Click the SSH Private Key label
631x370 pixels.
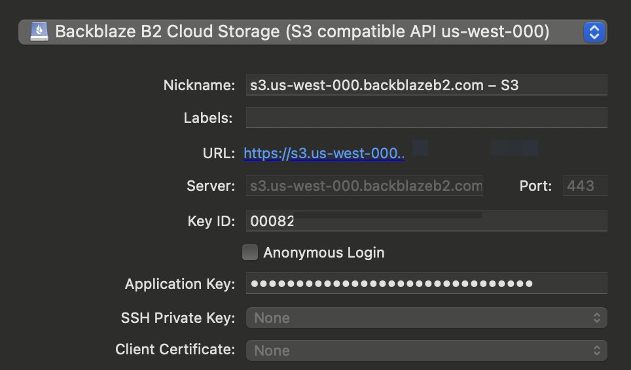pos(178,318)
